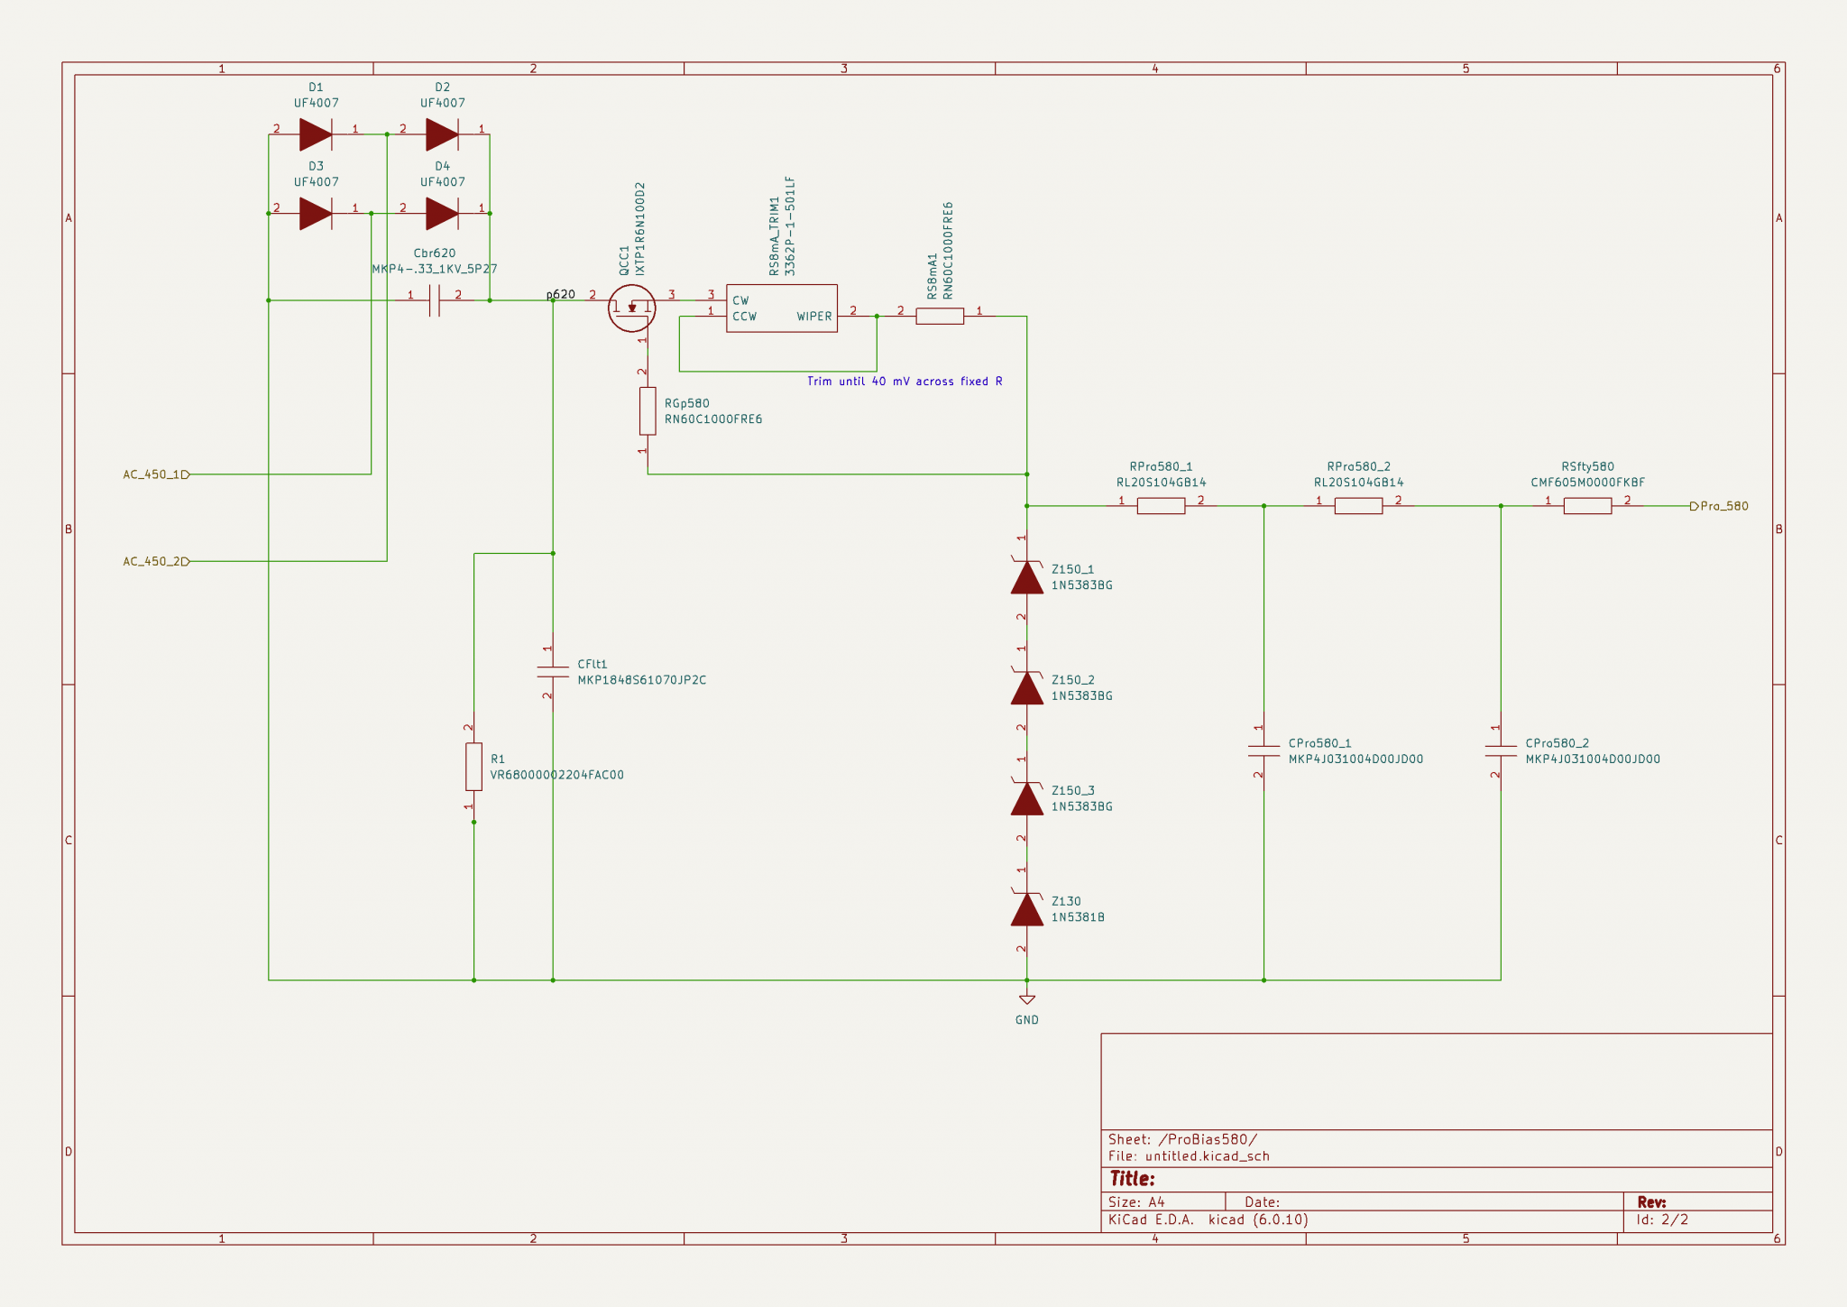Click the GND power symbol

1027,999
